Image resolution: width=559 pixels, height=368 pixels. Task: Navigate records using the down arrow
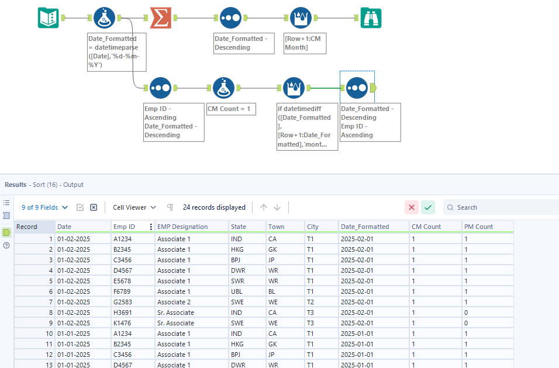pos(277,207)
